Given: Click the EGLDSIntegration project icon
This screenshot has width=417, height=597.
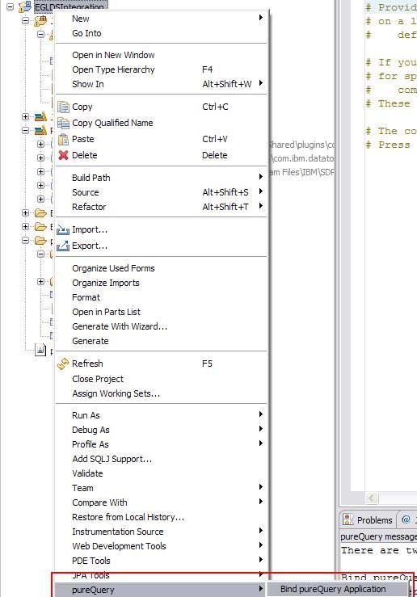Looking at the screenshot, I should click(x=25, y=6).
